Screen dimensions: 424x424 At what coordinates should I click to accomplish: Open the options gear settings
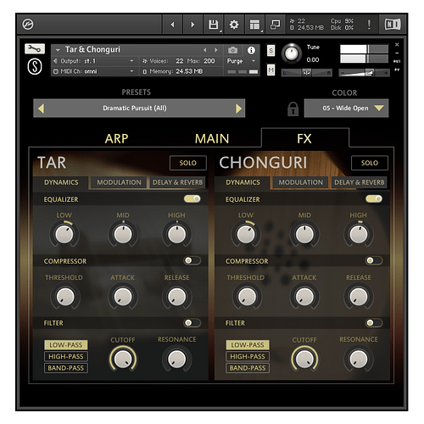234,25
